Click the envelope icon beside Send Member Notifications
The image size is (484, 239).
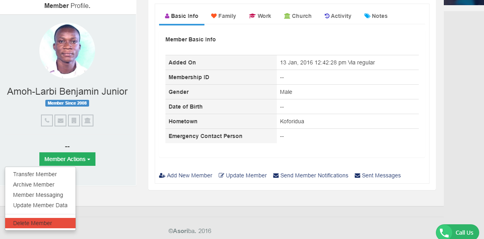coord(276,175)
